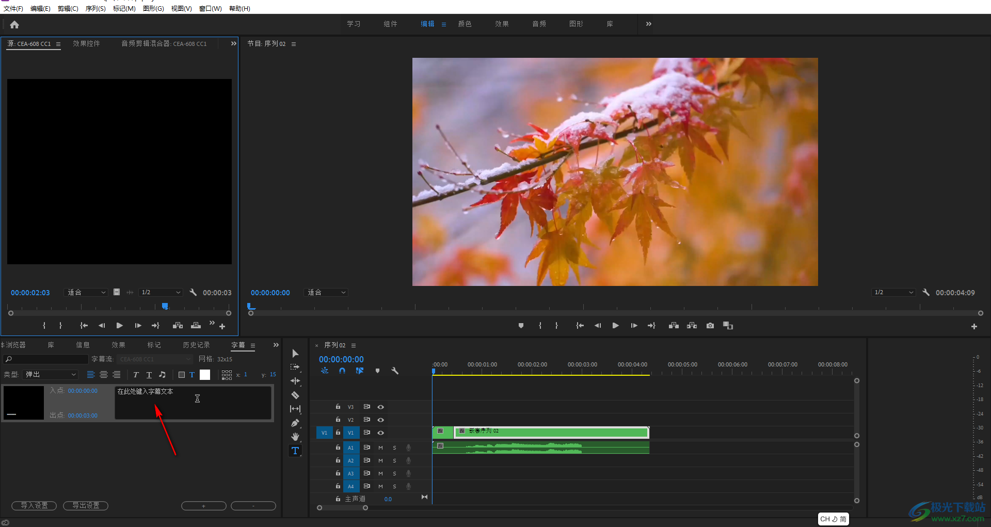Viewport: 991px width, 527px height.
Task: Select the Ripple Edit tool
Action: tap(295, 381)
